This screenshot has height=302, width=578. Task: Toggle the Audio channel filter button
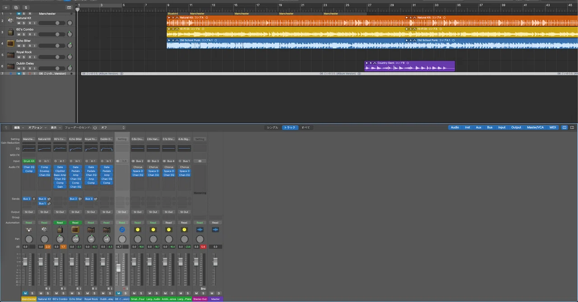click(455, 128)
